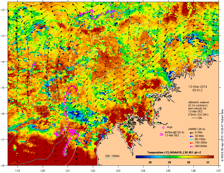Viewport: 224px width, 173px height.
Task: Click the 0.5m/s velocity scale arrow
Action: click(197, 118)
